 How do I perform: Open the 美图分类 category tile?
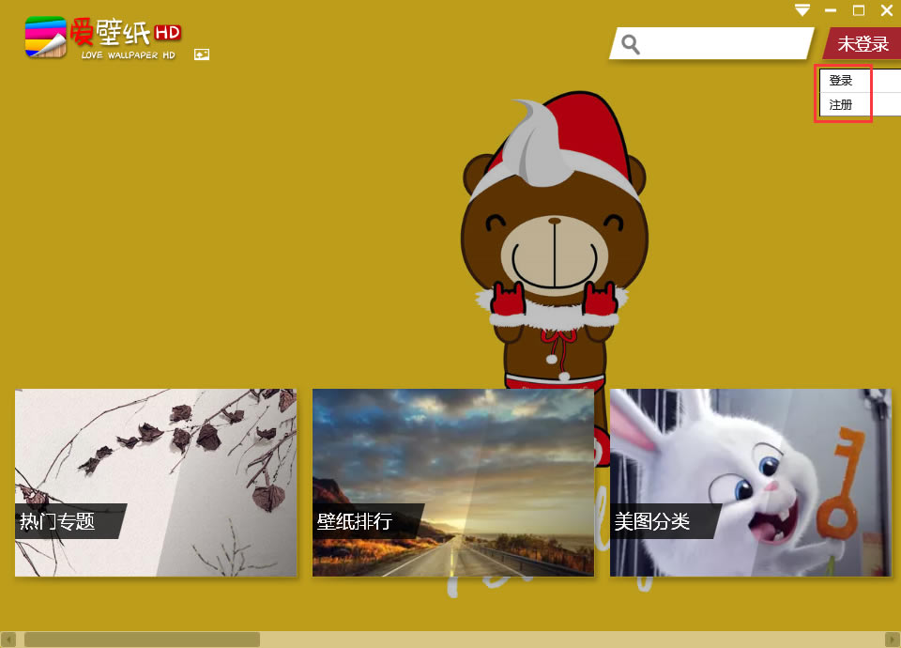[751, 483]
